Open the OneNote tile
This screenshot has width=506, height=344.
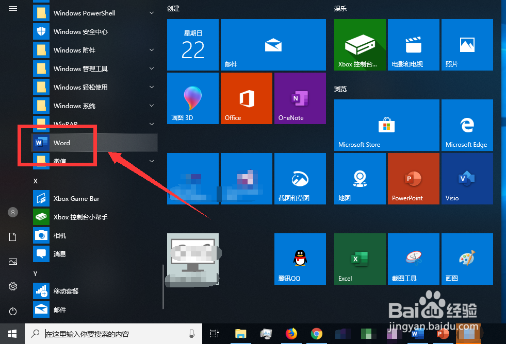tap(300, 98)
